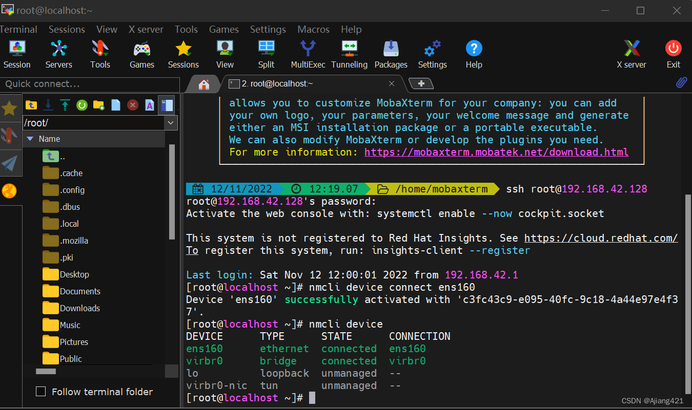Open the remote path dropdown

171,123
